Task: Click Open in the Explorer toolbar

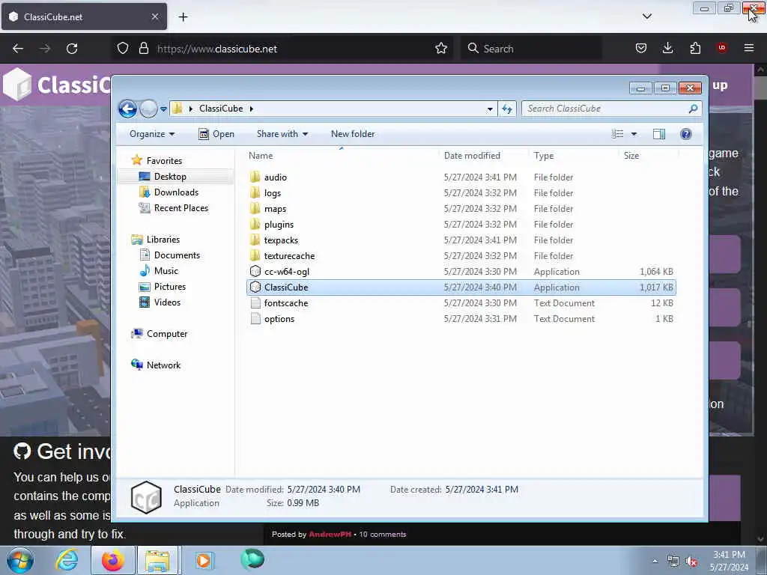Action: tap(216, 134)
